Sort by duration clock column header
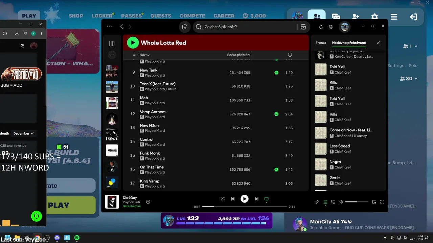433x243 pixels. tap(290, 55)
